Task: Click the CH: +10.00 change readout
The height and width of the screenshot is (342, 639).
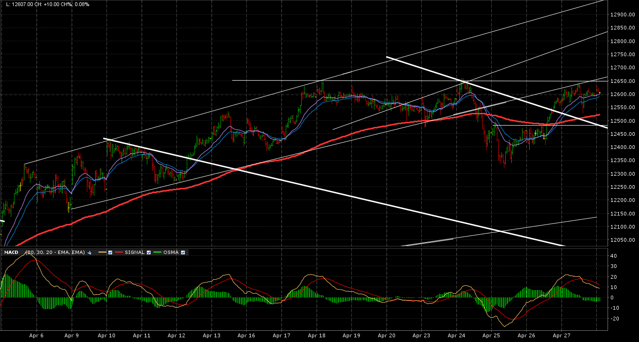Action: pos(48,4)
